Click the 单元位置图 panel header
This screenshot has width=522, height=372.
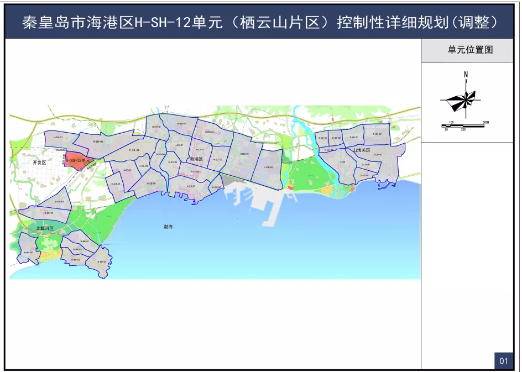[x=470, y=50]
